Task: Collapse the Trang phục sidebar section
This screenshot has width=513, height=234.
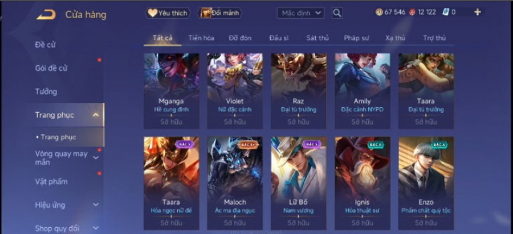Action: click(x=96, y=115)
